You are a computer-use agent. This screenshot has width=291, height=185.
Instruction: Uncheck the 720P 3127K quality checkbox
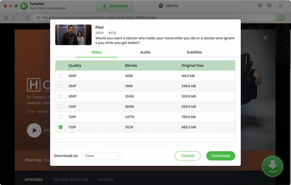[61, 127]
